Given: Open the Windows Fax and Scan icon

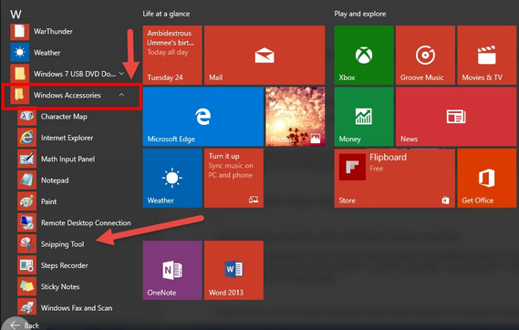Looking at the screenshot, I should coord(26,307).
